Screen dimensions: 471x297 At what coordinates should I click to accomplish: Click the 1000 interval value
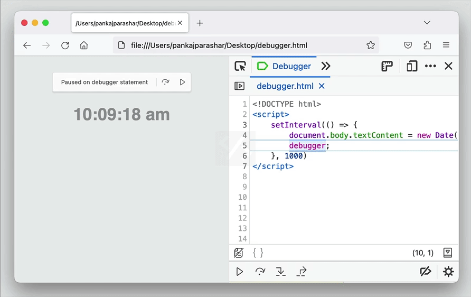click(294, 156)
